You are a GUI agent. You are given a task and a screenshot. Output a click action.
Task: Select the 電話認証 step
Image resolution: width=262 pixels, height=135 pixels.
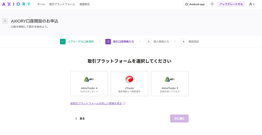coord(194,41)
